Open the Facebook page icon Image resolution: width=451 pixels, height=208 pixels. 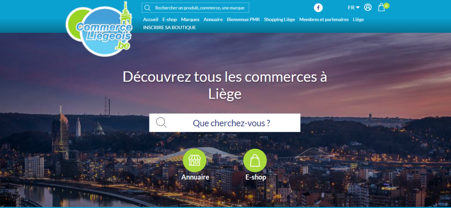point(318,8)
